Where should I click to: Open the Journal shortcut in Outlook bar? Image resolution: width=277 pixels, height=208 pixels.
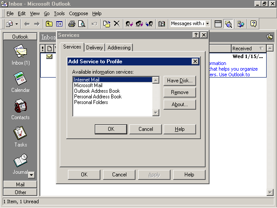(20, 164)
